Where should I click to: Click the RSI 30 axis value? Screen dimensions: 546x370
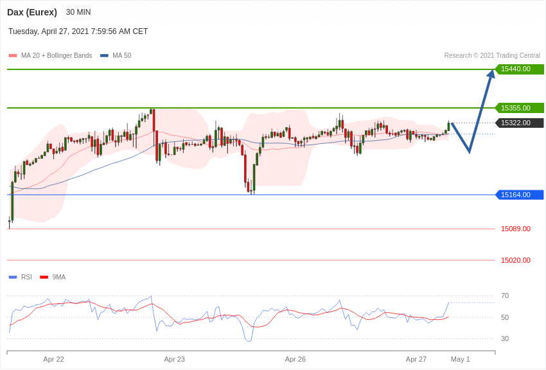click(505, 339)
